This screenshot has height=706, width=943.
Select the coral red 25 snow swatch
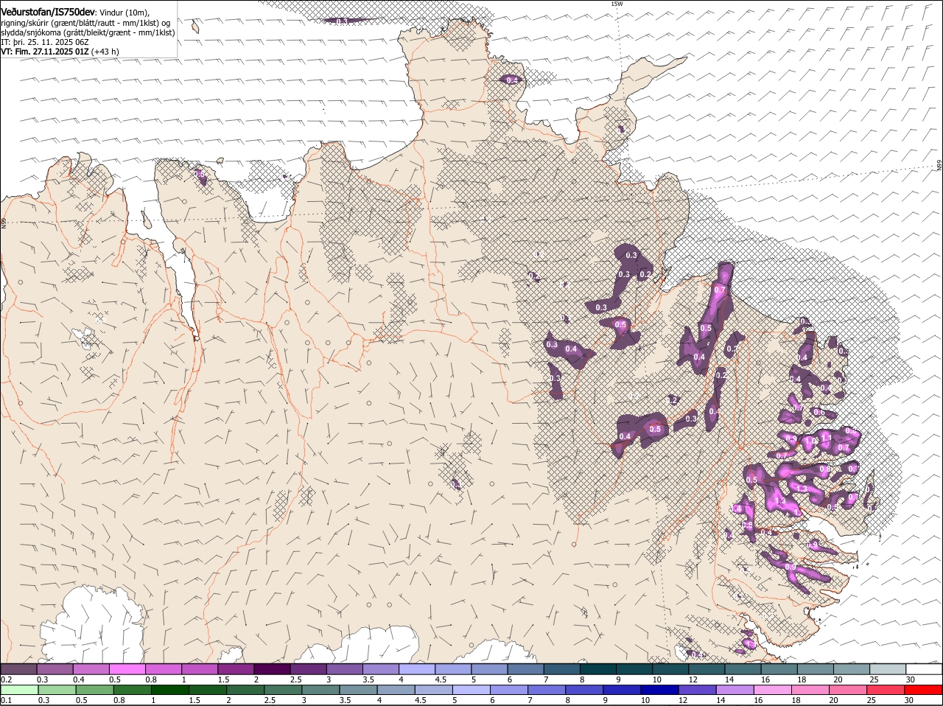point(886,690)
